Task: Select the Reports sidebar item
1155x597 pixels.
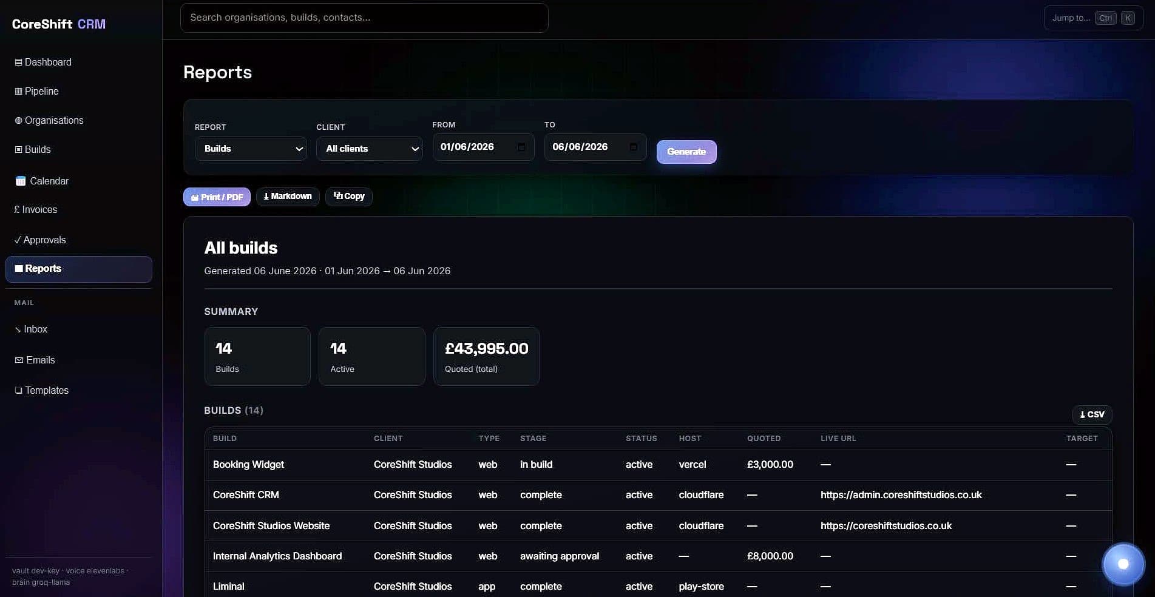Action: tap(78, 269)
